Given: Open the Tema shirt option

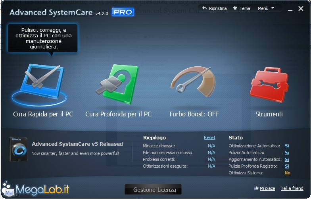Looking at the screenshot, I should point(241,8).
